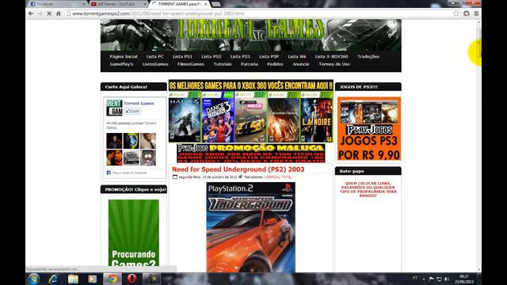Click the Dance Central 3 cover
The height and width of the screenshot is (285, 507).
click(219, 117)
